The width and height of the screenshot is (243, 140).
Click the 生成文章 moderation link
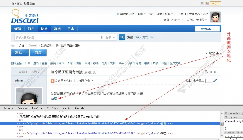(175, 63)
